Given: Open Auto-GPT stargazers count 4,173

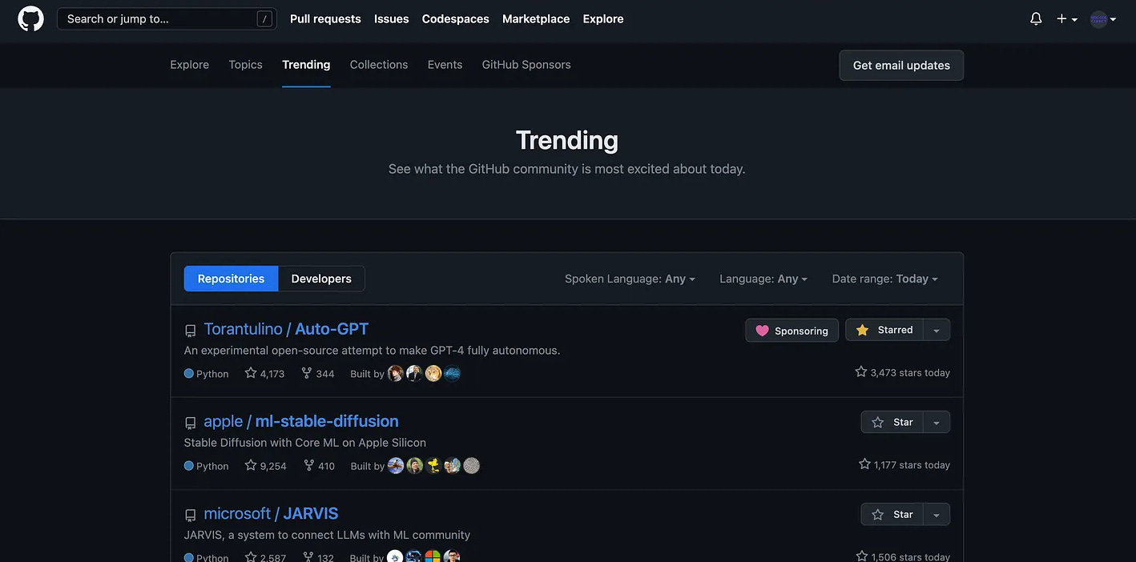Looking at the screenshot, I should (264, 373).
